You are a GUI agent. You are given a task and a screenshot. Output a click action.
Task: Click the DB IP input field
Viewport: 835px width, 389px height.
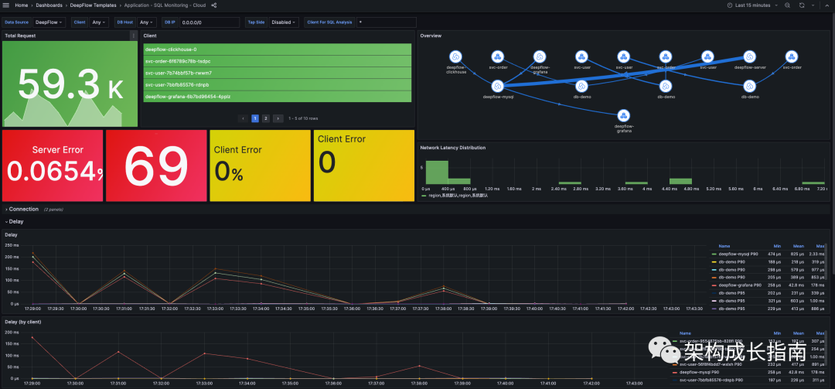coord(210,22)
